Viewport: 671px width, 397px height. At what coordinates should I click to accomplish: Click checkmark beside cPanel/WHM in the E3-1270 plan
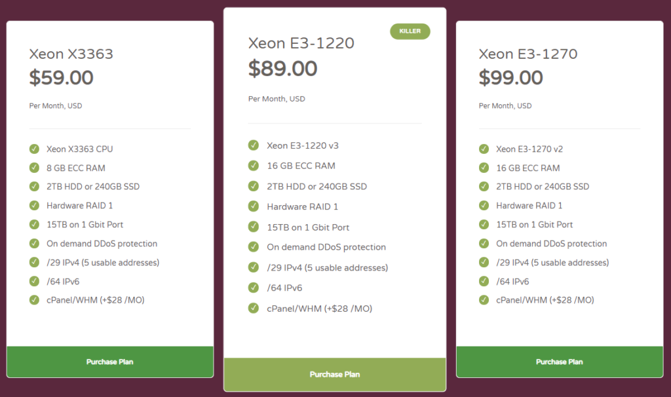click(484, 300)
